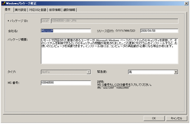Click the パッケージ ID label
This screenshot has width=190, height=124.
tap(18, 21)
